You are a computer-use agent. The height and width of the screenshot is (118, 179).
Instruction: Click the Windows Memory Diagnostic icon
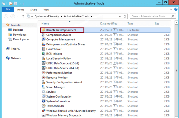point(43,115)
